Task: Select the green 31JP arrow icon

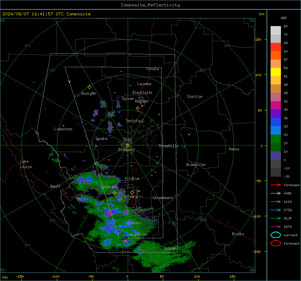Action: point(276,218)
